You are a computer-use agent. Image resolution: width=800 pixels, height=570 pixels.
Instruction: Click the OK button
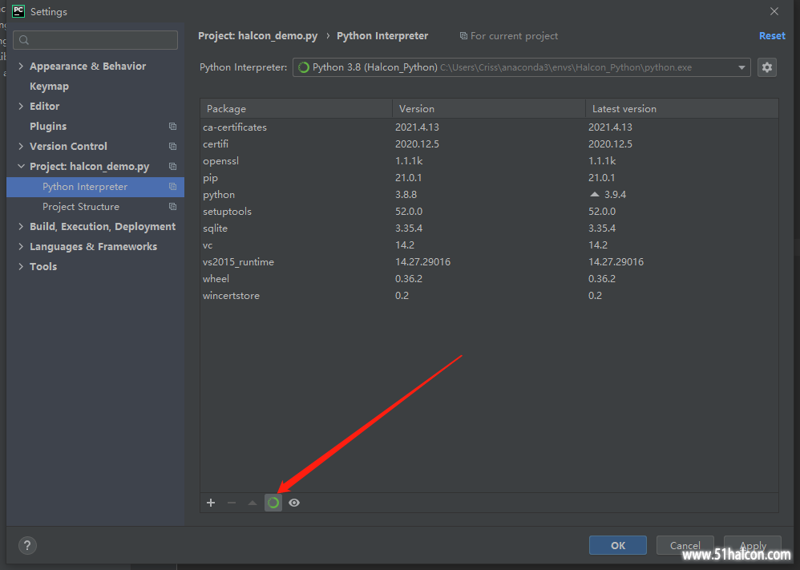[618, 545]
